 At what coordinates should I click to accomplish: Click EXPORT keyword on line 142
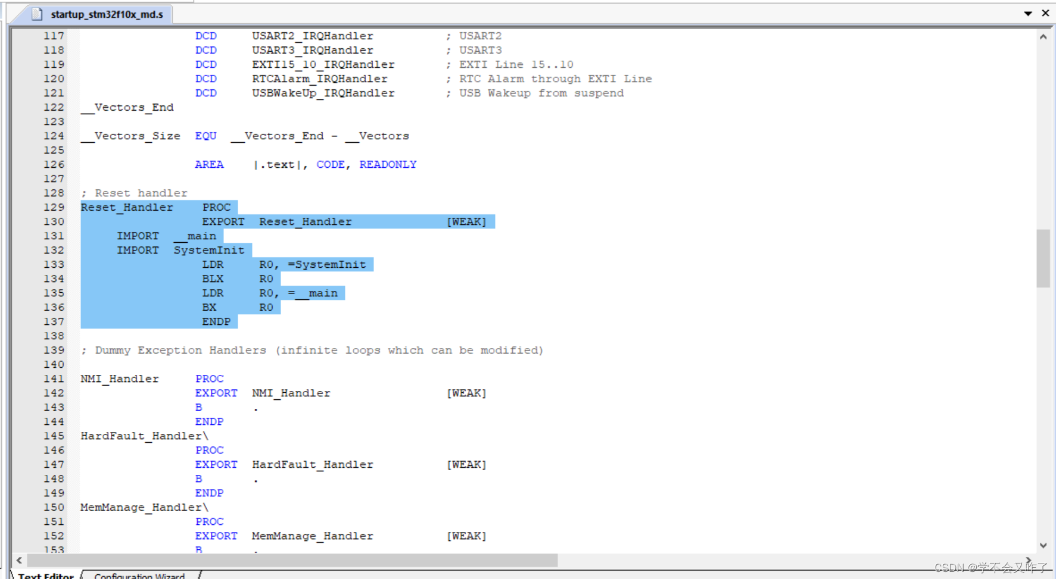pyautogui.click(x=216, y=393)
